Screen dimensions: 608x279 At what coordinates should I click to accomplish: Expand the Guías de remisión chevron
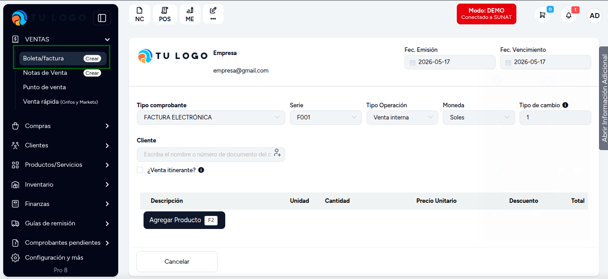(107, 223)
